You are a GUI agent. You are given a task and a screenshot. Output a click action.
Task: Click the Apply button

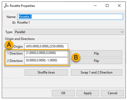tap(88, 93)
